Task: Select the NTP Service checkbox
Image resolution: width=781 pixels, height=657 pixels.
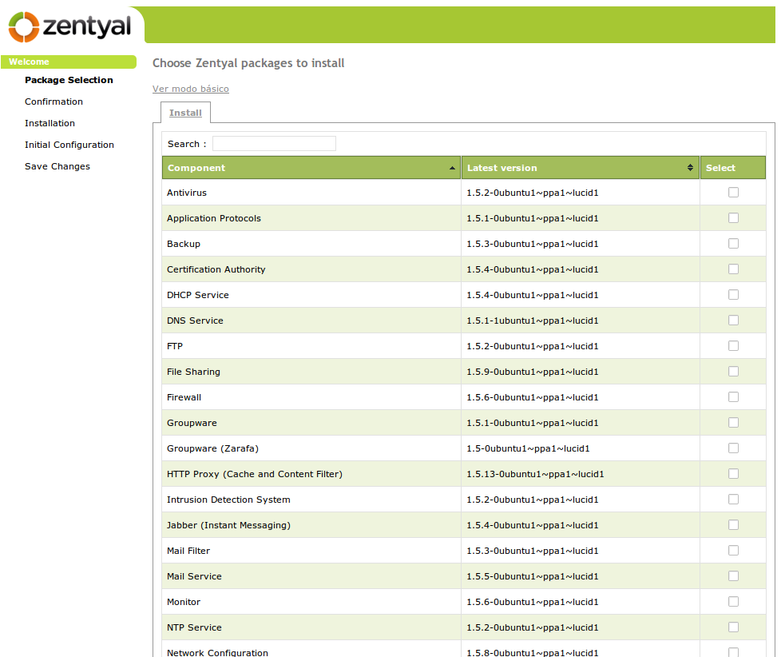Action: 733,627
